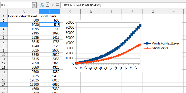
Task: Click cell containing 9700
Action: [x=23, y=72]
